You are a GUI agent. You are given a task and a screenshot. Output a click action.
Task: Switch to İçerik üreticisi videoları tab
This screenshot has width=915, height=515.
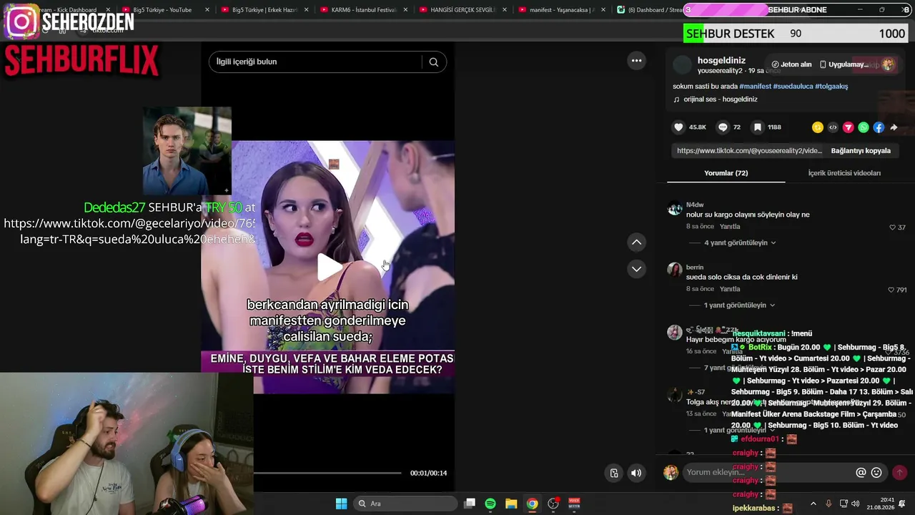pos(844,173)
